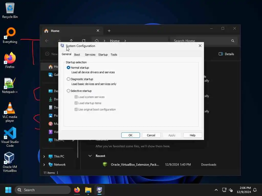Show hidden system tray icons
The width and height of the screenshot is (262, 196).
[216, 190]
